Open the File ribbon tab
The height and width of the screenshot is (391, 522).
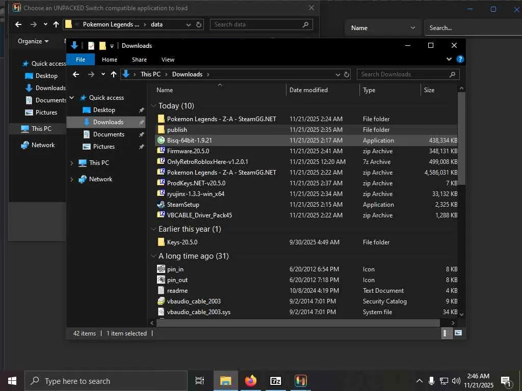coord(81,60)
